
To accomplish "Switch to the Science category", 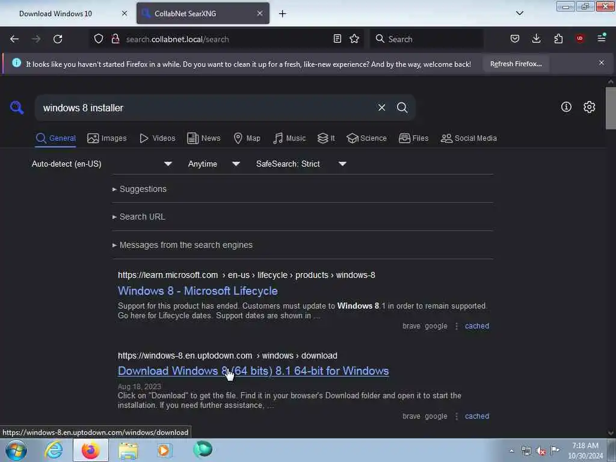I will pos(366,138).
